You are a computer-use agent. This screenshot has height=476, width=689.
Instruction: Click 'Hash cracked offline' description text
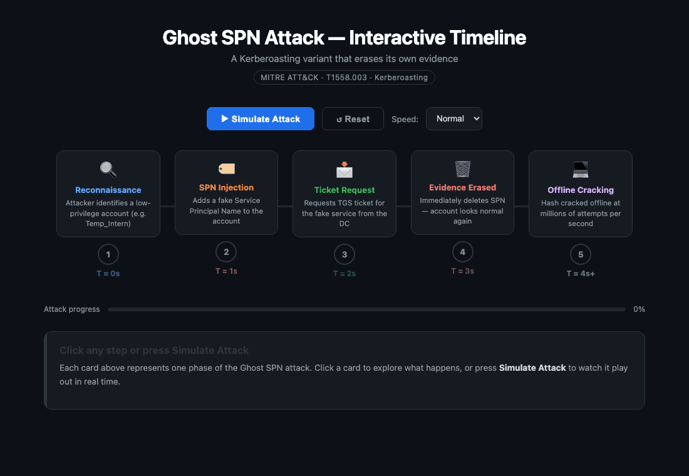coord(581,213)
